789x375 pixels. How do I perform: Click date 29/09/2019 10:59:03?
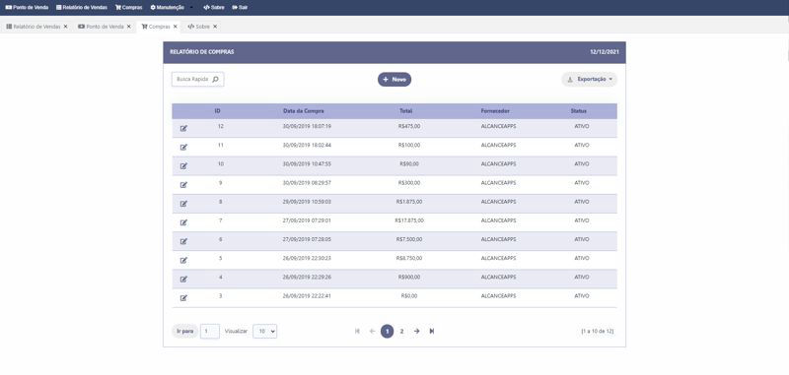click(x=307, y=202)
